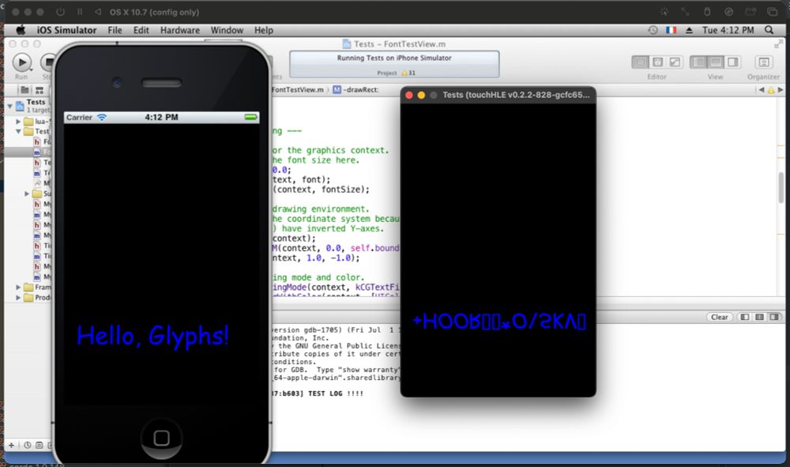Click the VM pause icon

[80, 12]
